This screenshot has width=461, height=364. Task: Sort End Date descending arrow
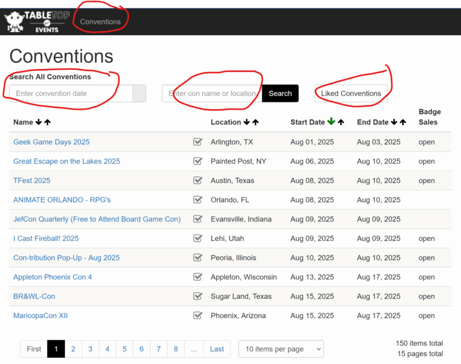(x=394, y=122)
